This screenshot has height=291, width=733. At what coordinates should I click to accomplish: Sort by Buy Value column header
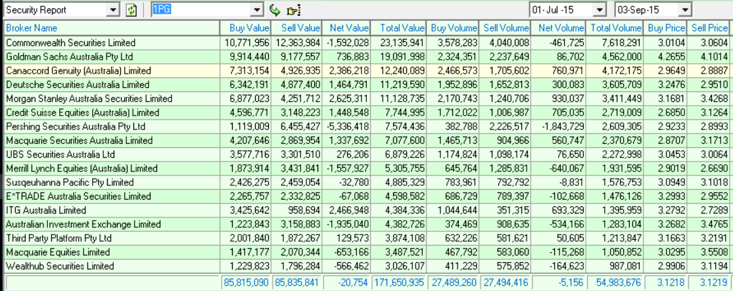pos(245,28)
